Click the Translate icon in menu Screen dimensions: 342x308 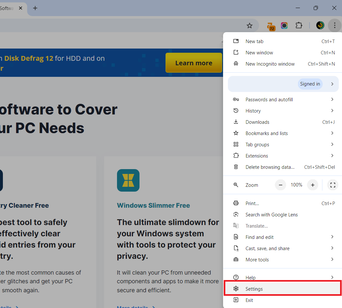236,226
